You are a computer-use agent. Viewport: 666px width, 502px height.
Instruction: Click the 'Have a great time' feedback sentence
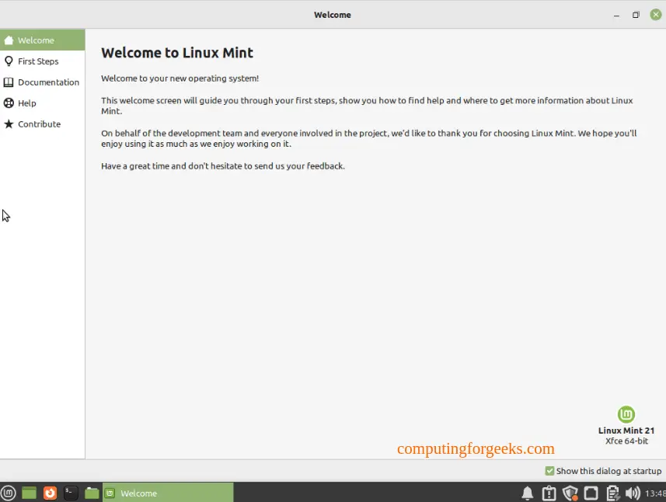point(223,166)
